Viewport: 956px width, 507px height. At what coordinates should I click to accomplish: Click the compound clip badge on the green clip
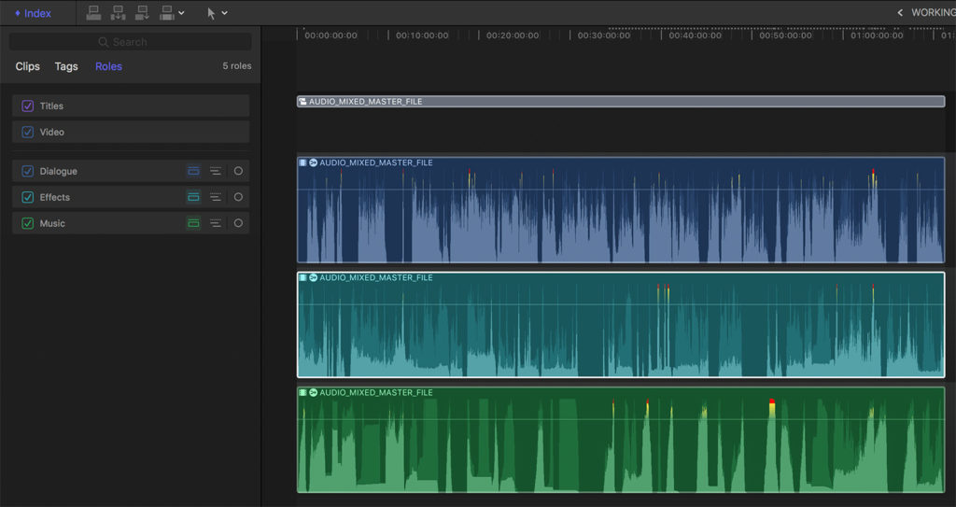coord(313,392)
